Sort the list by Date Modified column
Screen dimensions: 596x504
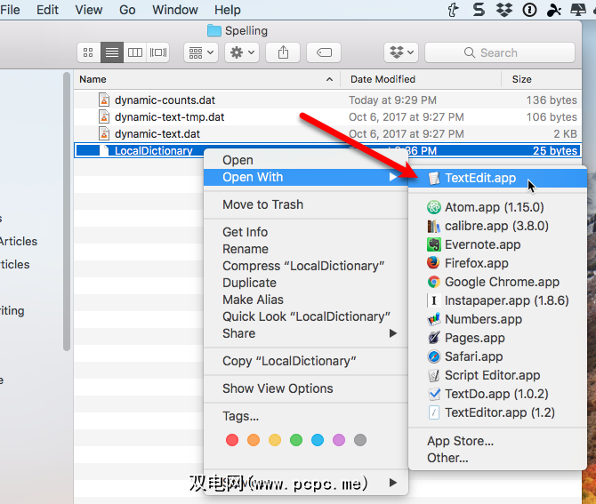pos(421,79)
